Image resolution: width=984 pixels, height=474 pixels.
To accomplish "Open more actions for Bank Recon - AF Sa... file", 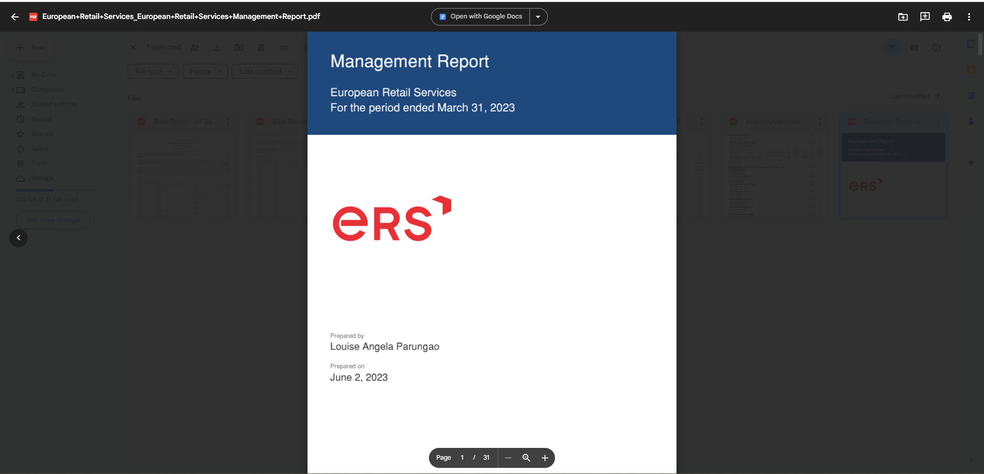I will [x=228, y=122].
